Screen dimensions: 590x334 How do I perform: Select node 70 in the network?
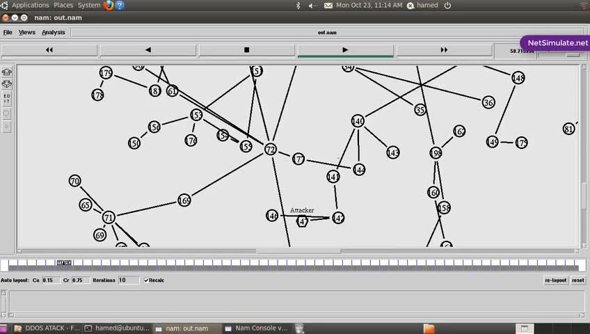[75, 181]
